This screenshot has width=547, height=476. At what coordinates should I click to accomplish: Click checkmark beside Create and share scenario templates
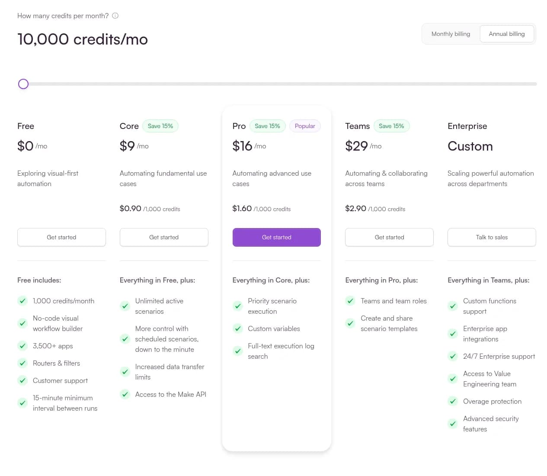pos(350,323)
